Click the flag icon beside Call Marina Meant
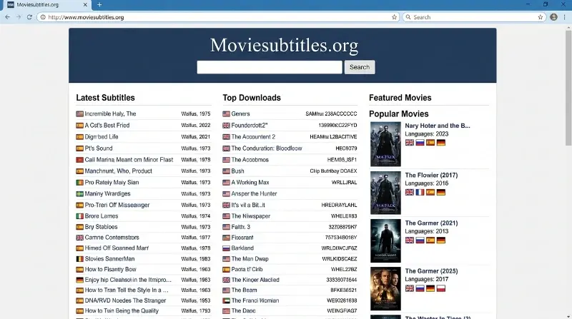 coord(79,160)
